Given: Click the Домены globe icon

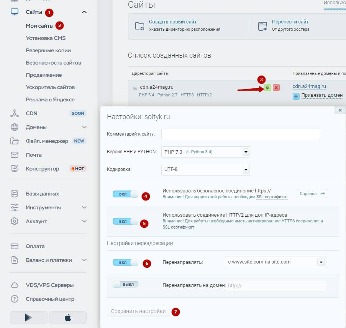Looking at the screenshot, I should click(15, 127).
